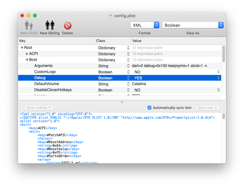Click the Key column header

(x=56, y=41)
